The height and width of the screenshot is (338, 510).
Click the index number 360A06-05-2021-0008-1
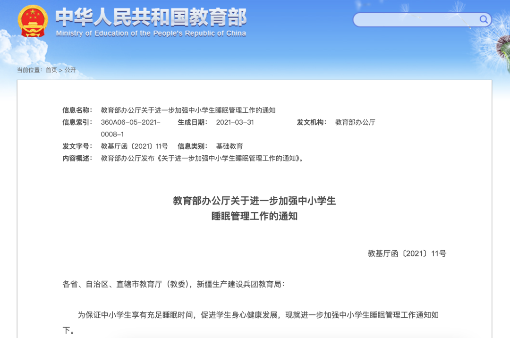click(x=131, y=128)
